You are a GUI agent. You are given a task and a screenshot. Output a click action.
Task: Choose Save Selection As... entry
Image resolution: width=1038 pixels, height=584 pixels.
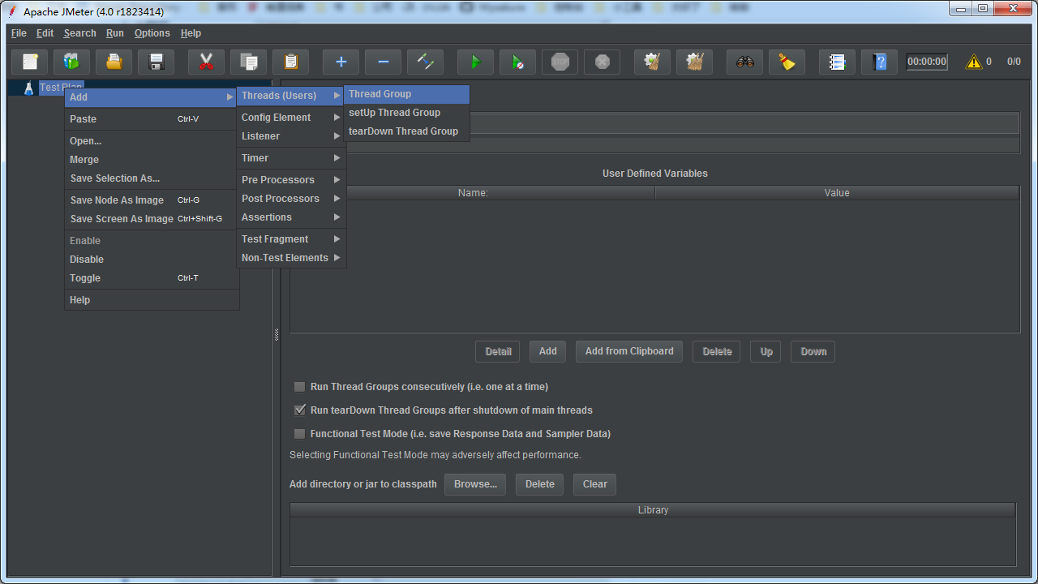coord(152,178)
